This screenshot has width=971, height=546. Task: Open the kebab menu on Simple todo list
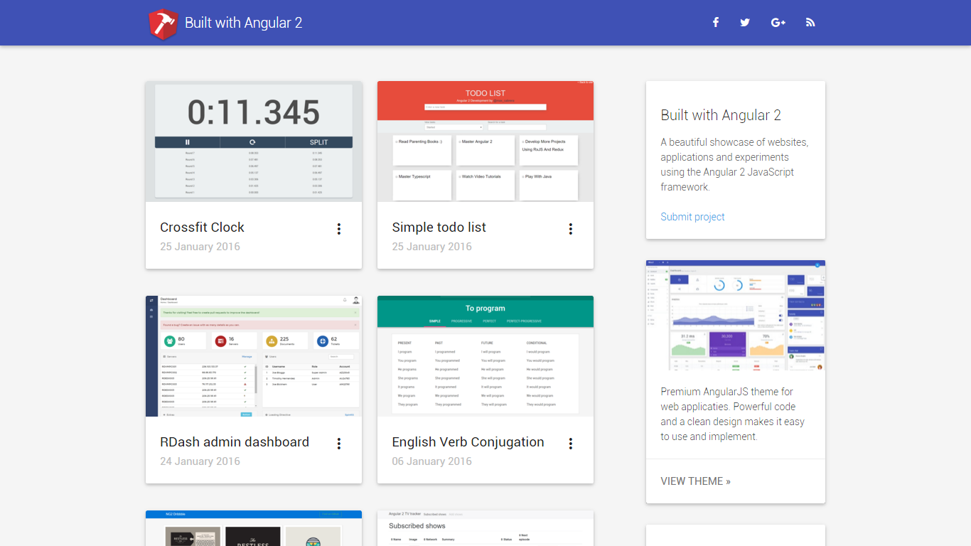(571, 229)
